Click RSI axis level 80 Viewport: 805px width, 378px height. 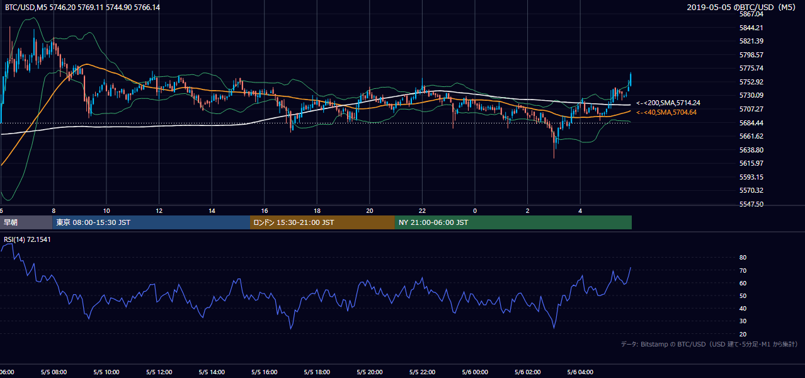click(x=743, y=258)
